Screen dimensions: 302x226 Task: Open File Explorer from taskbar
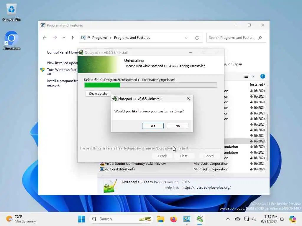[x=160, y=219]
